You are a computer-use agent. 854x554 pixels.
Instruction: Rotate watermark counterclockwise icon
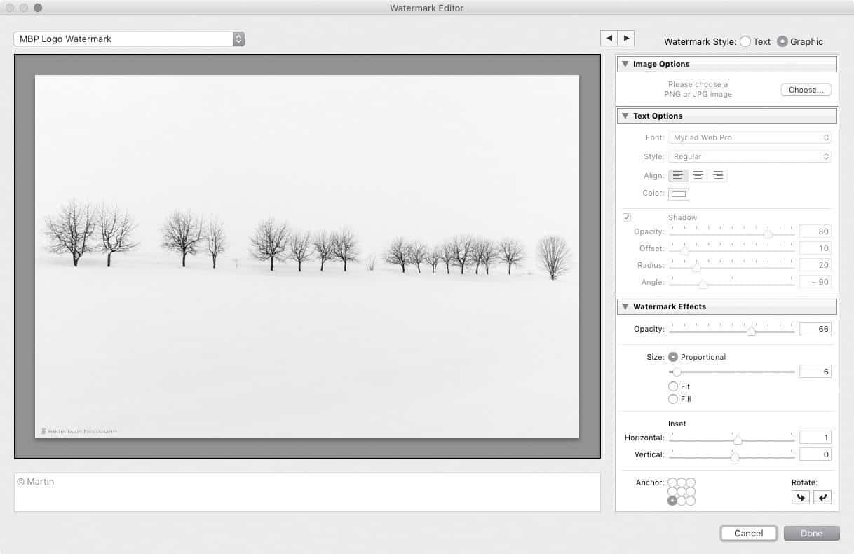click(x=800, y=497)
